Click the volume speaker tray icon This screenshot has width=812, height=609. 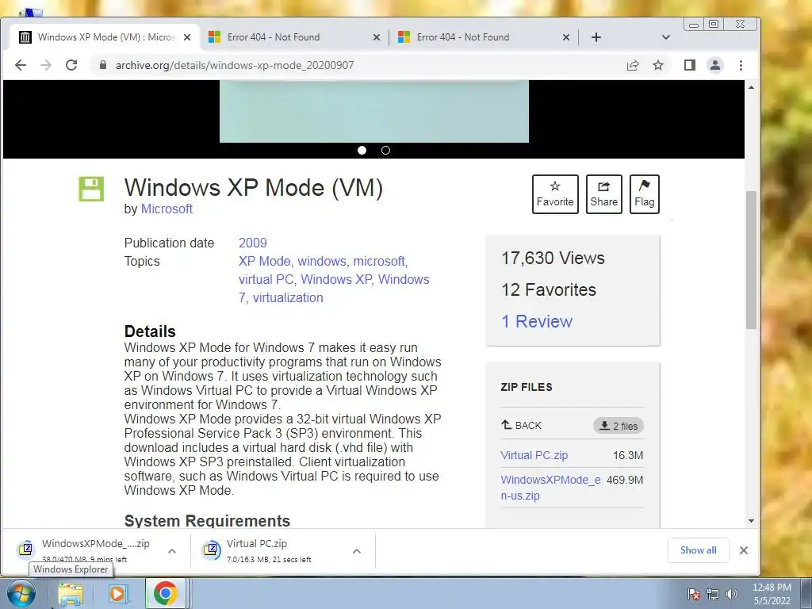[x=732, y=594]
